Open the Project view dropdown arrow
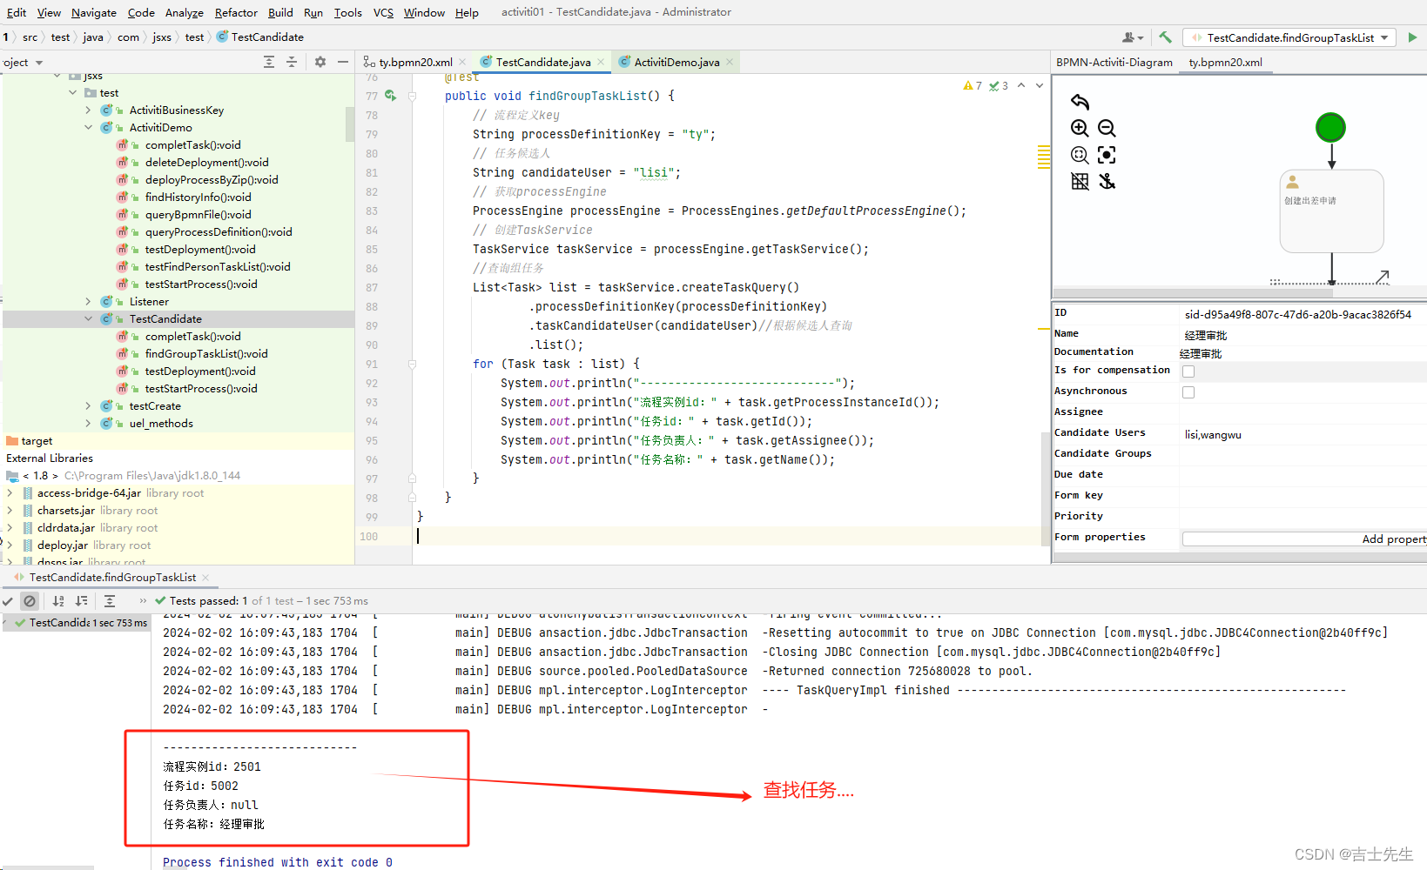The width and height of the screenshot is (1427, 870). click(x=39, y=63)
